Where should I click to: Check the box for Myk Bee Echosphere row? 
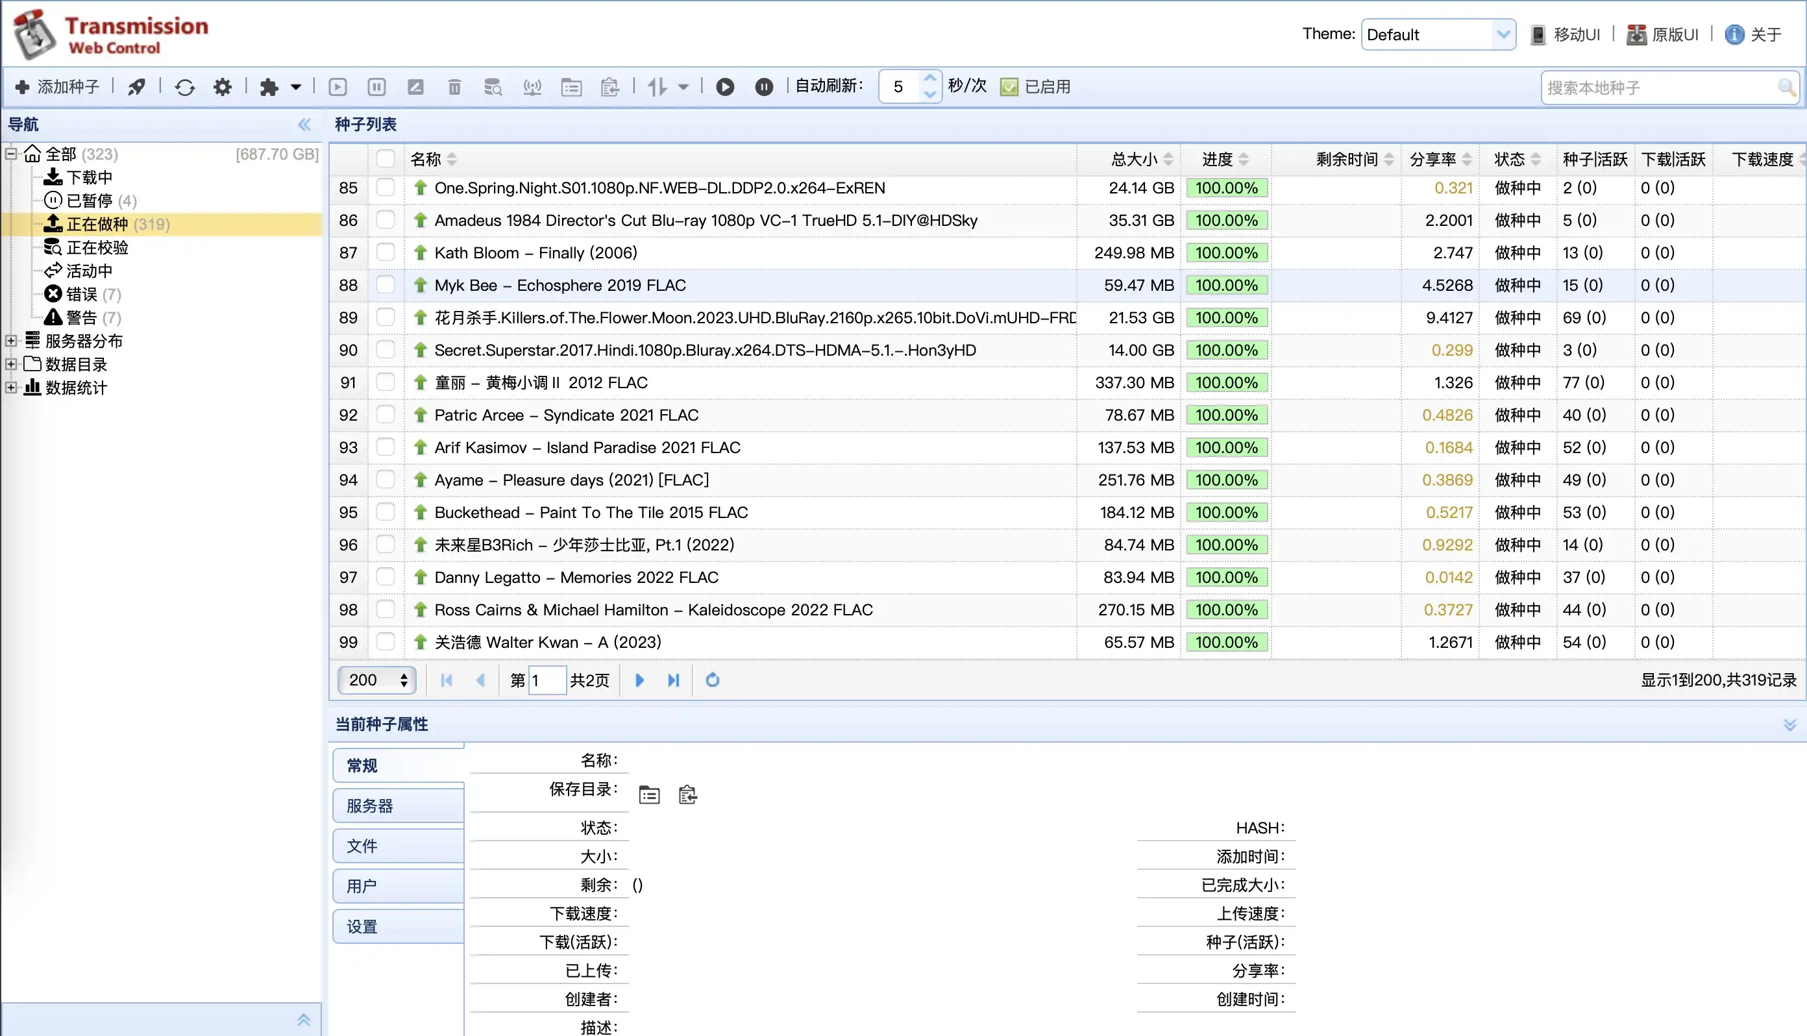(386, 286)
